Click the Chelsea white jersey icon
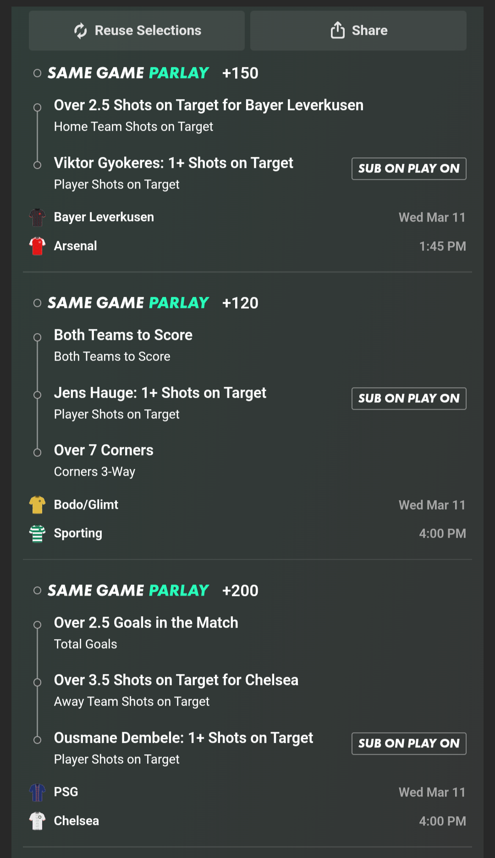 coord(38,821)
